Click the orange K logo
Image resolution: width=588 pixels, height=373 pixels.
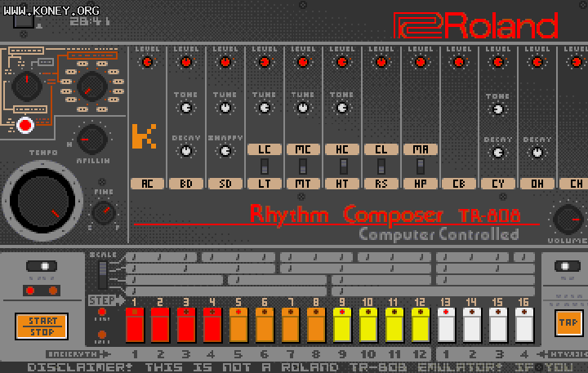pyautogui.click(x=144, y=136)
